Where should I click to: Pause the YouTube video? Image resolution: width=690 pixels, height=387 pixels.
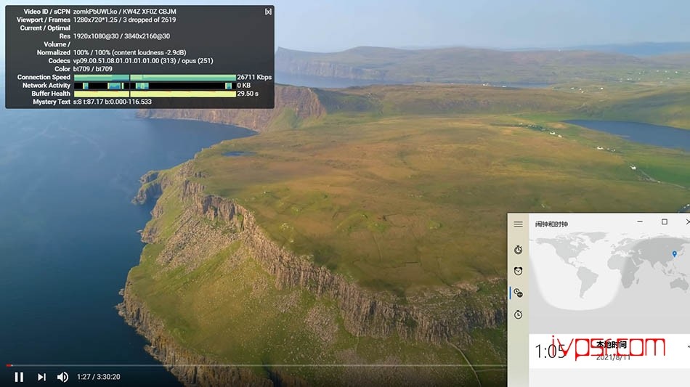tap(19, 377)
